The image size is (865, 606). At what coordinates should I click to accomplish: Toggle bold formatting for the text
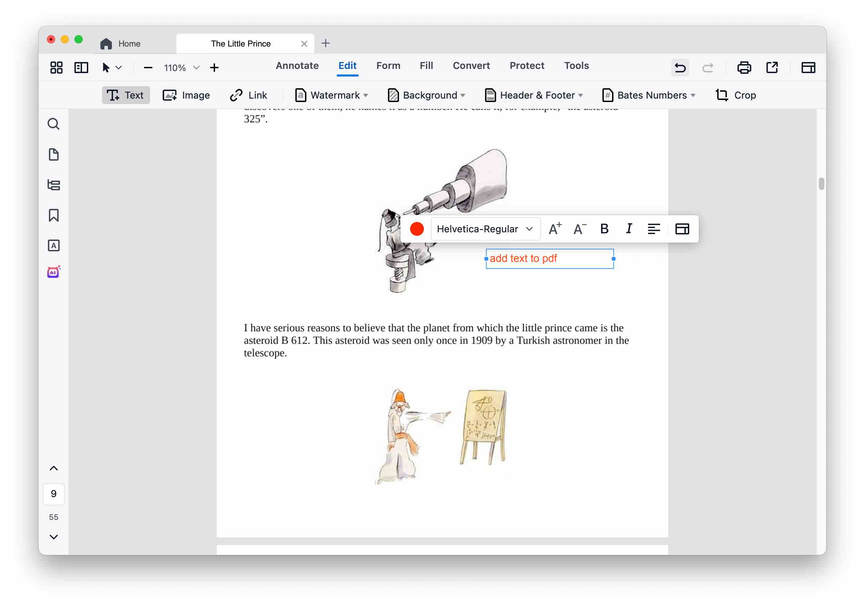(x=604, y=229)
